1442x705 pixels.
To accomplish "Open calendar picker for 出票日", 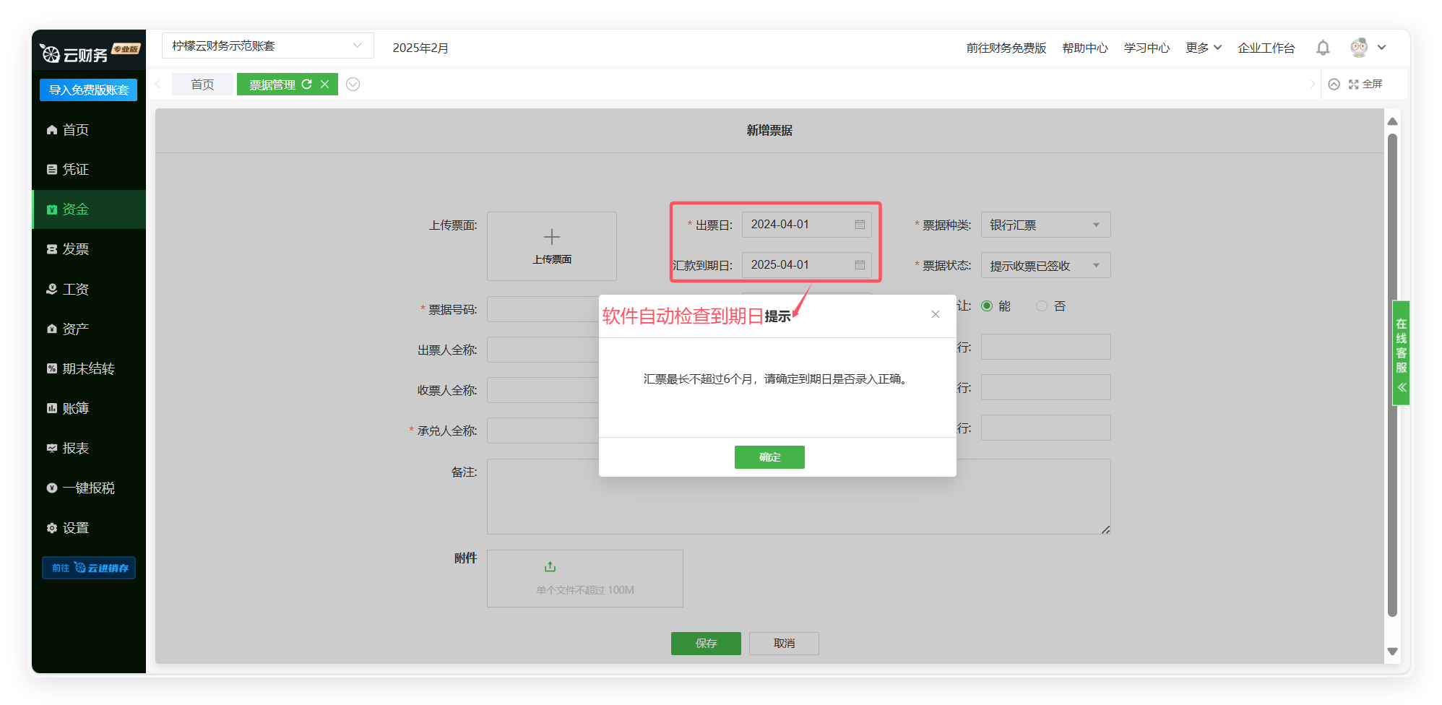I will tap(860, 225).
